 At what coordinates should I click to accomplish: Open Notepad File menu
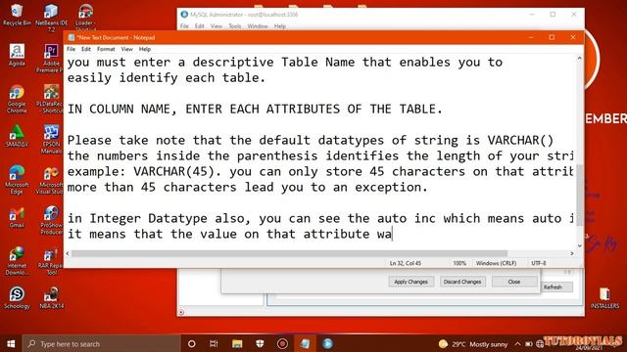71,49
